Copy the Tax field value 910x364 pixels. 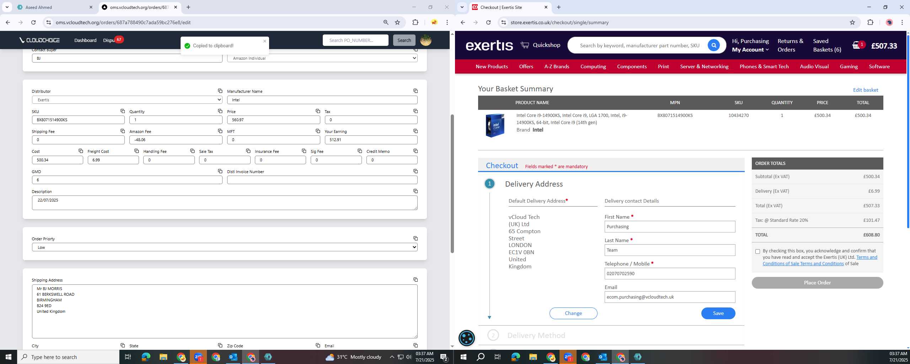[x=416, y=111]
